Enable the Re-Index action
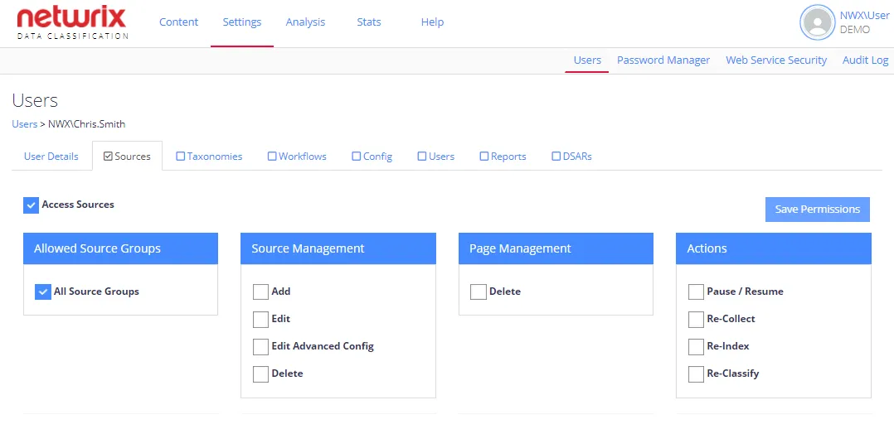 [696, 346]
